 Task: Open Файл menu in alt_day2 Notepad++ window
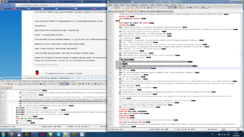110,5
